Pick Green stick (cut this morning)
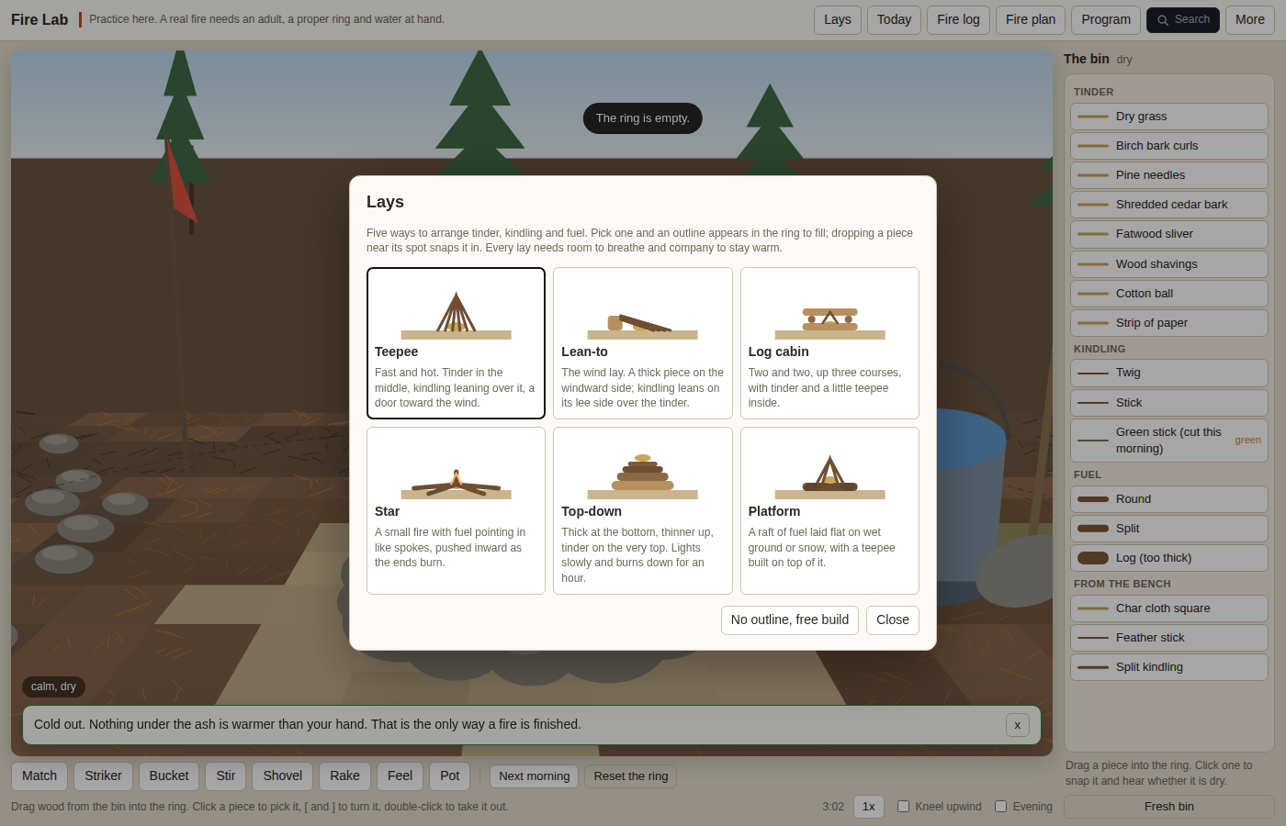Screen dimensions: 1286x826 [1169, 441]
